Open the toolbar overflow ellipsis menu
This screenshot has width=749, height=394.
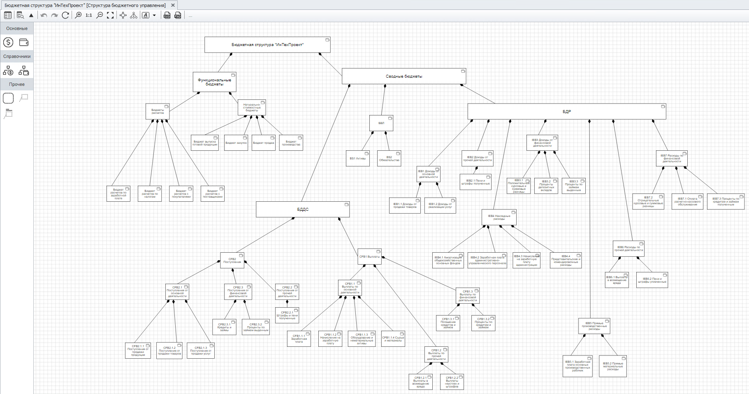(190, 16)
